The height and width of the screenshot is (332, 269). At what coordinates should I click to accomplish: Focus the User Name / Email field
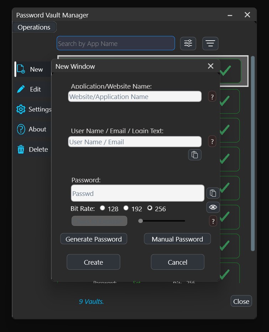coord(135,142)
